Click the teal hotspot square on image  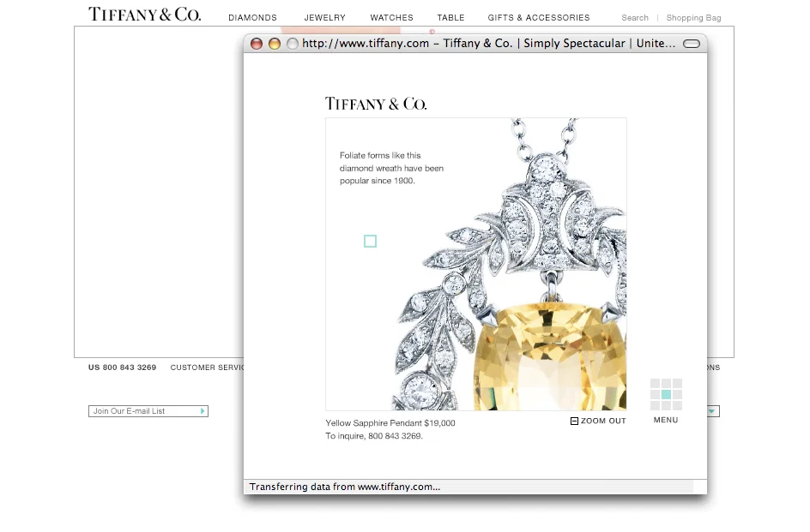[x=370, y=241]
